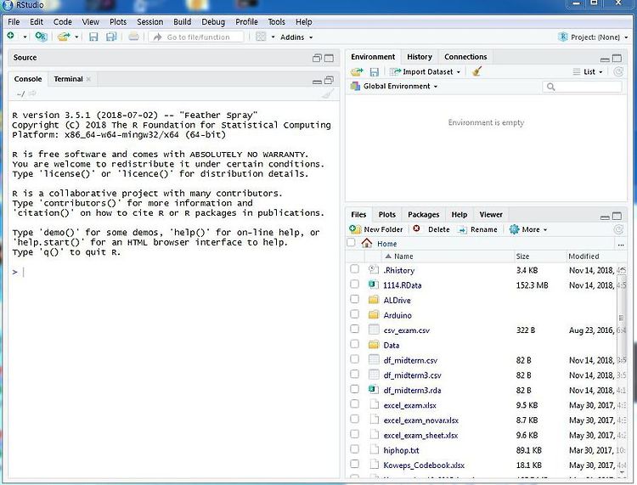Maximize the Source pane
Image resolution: width=637 pixels, height=485 pixels.
tap(329, 58)
